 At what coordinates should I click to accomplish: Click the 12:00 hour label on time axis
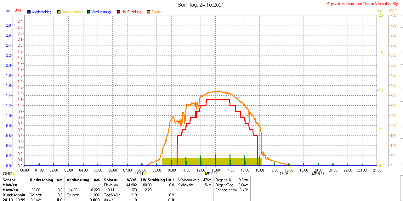pos(201,170)
